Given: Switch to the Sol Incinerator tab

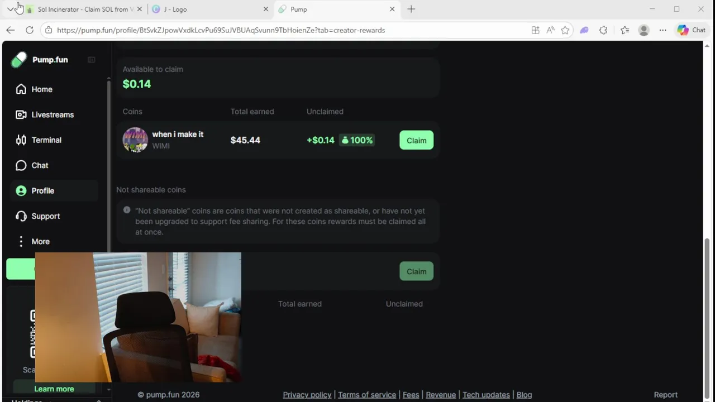Looking at the screenshot, I should (x=83, y=9).
